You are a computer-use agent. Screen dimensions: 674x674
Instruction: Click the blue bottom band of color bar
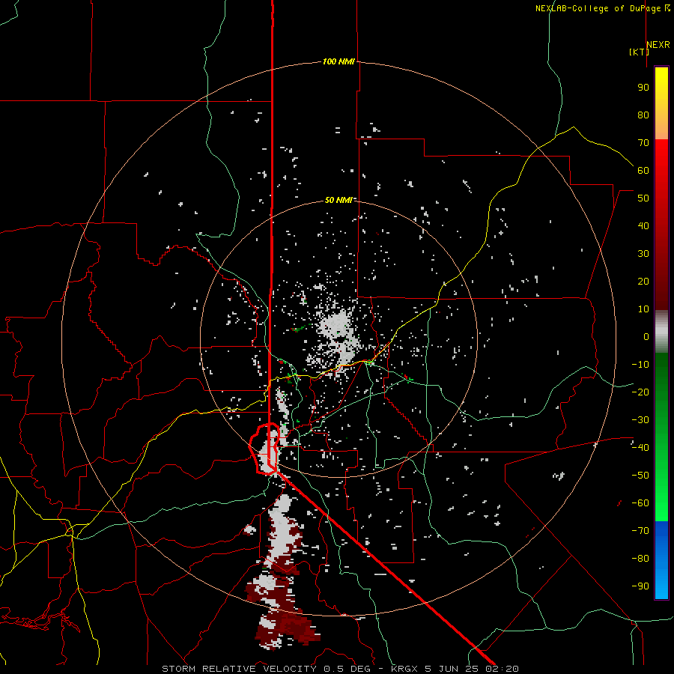pyautogui.click(x=661, y=559)
